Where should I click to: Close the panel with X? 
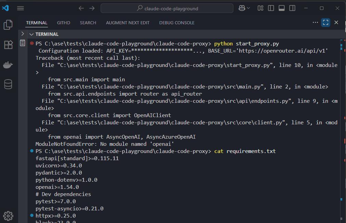[x=336, y=23]
